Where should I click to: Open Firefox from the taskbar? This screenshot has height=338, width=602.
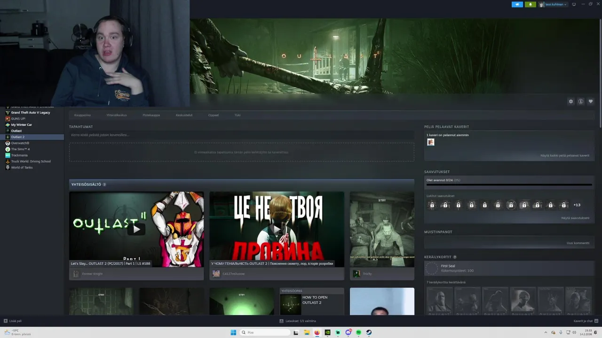[x=317, y=332]
